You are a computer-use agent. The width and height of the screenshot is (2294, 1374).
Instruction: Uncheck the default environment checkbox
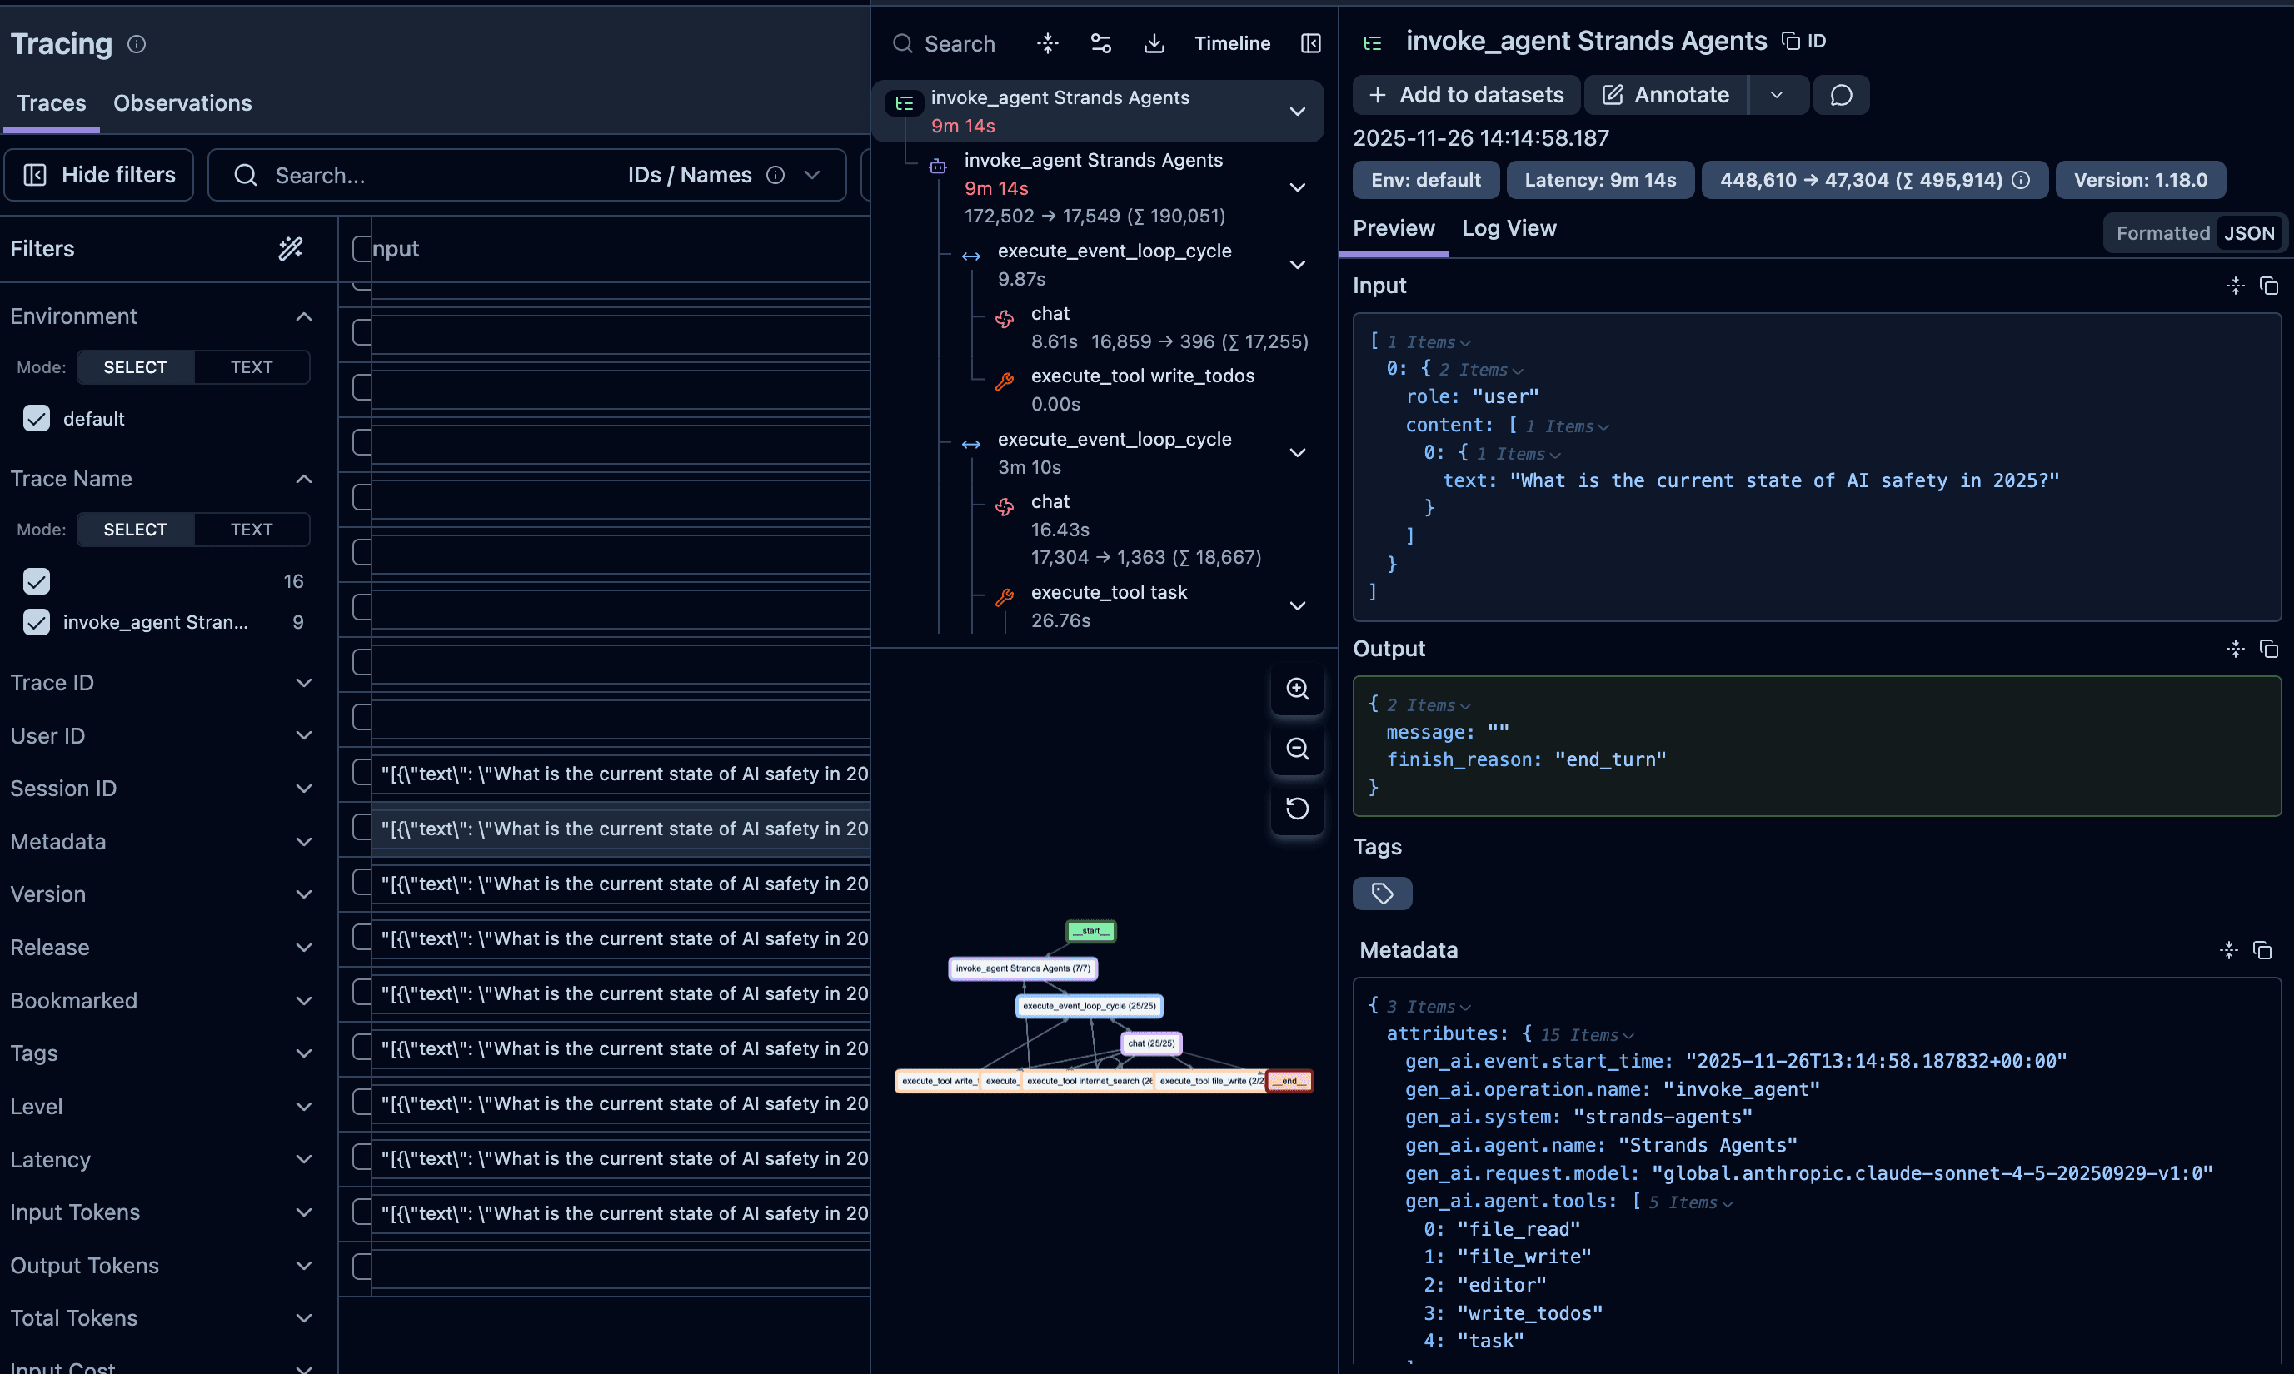click(36, 419)
